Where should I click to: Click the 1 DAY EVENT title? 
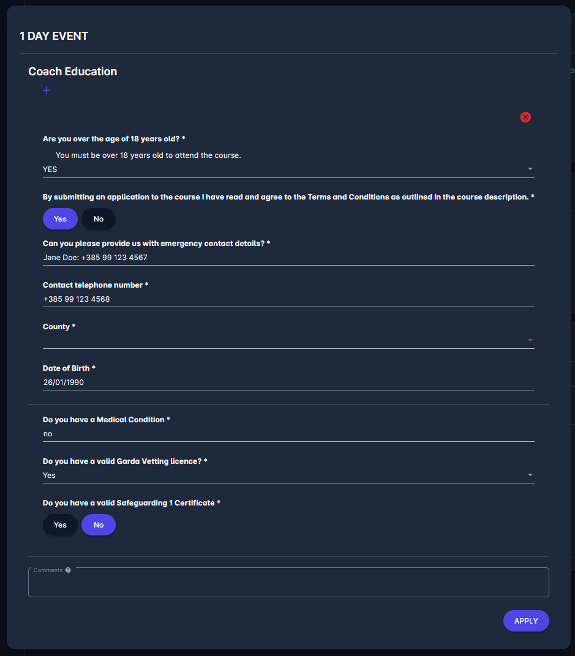pos(54,36)
